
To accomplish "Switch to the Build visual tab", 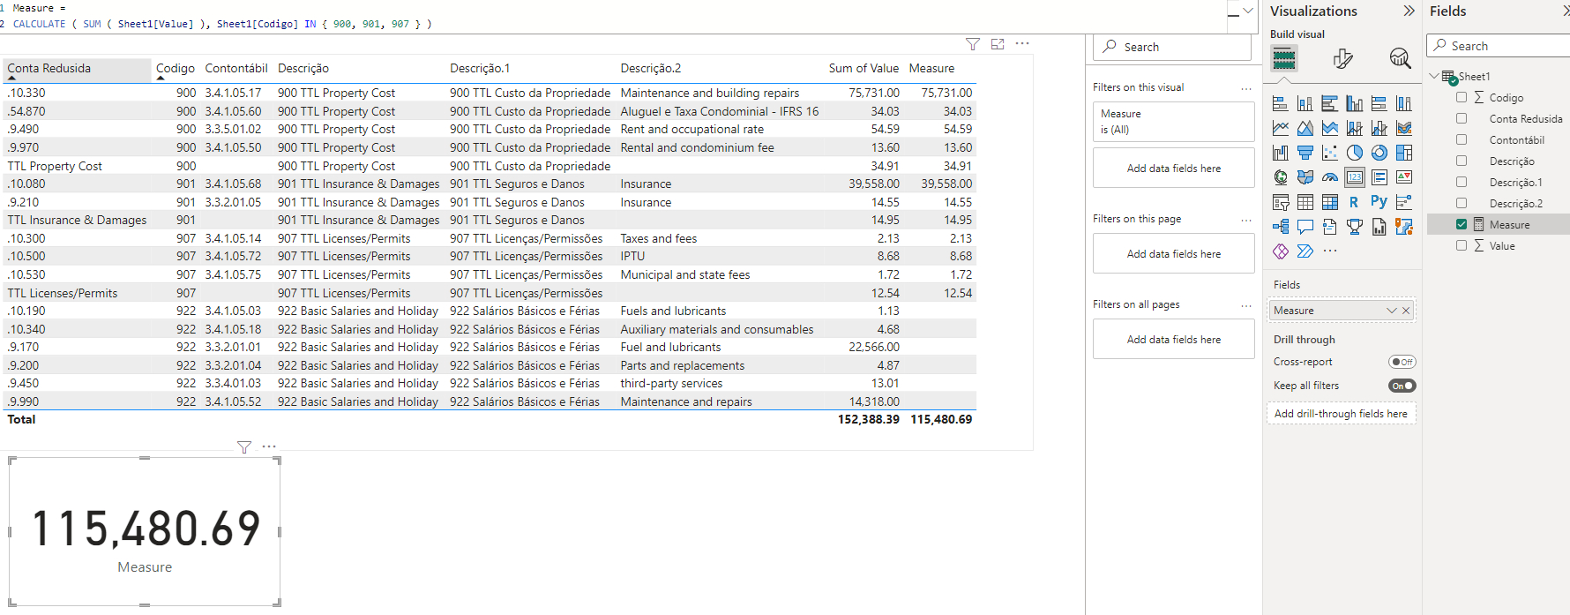I will point(1284,59).
